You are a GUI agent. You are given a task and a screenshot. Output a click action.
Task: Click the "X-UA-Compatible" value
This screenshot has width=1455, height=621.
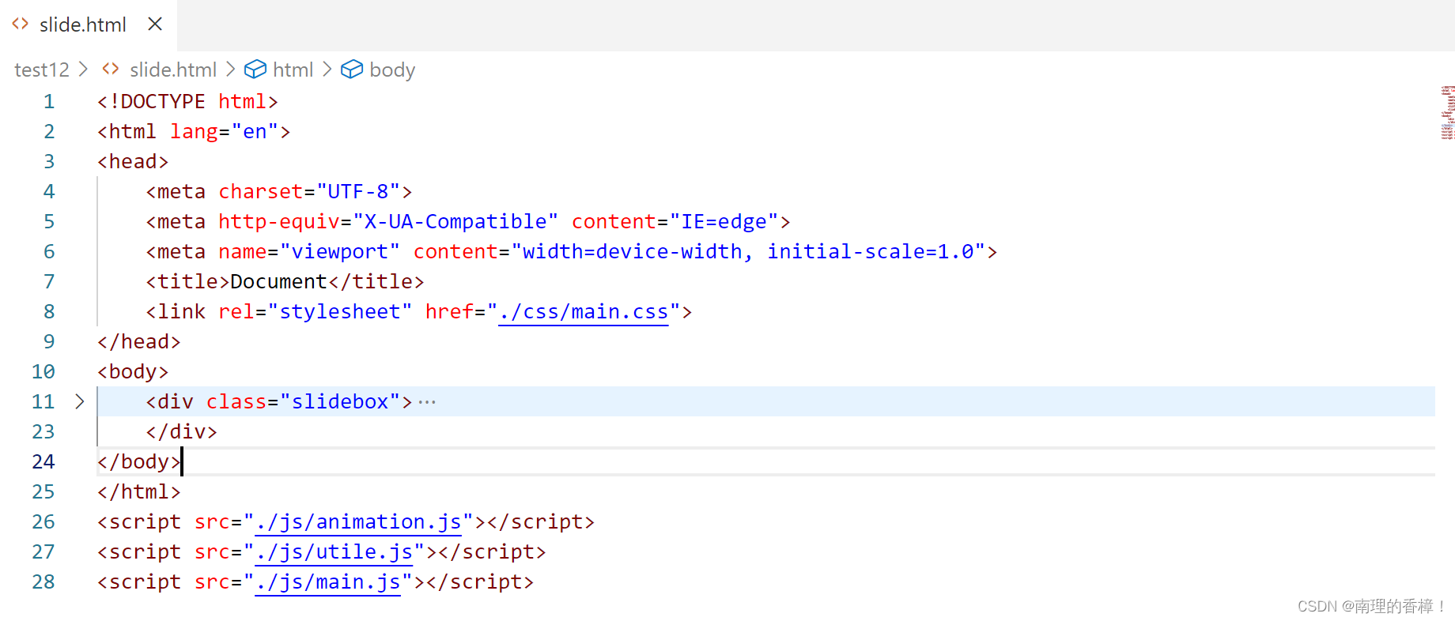pyautogui.click(x=455, y=222)
